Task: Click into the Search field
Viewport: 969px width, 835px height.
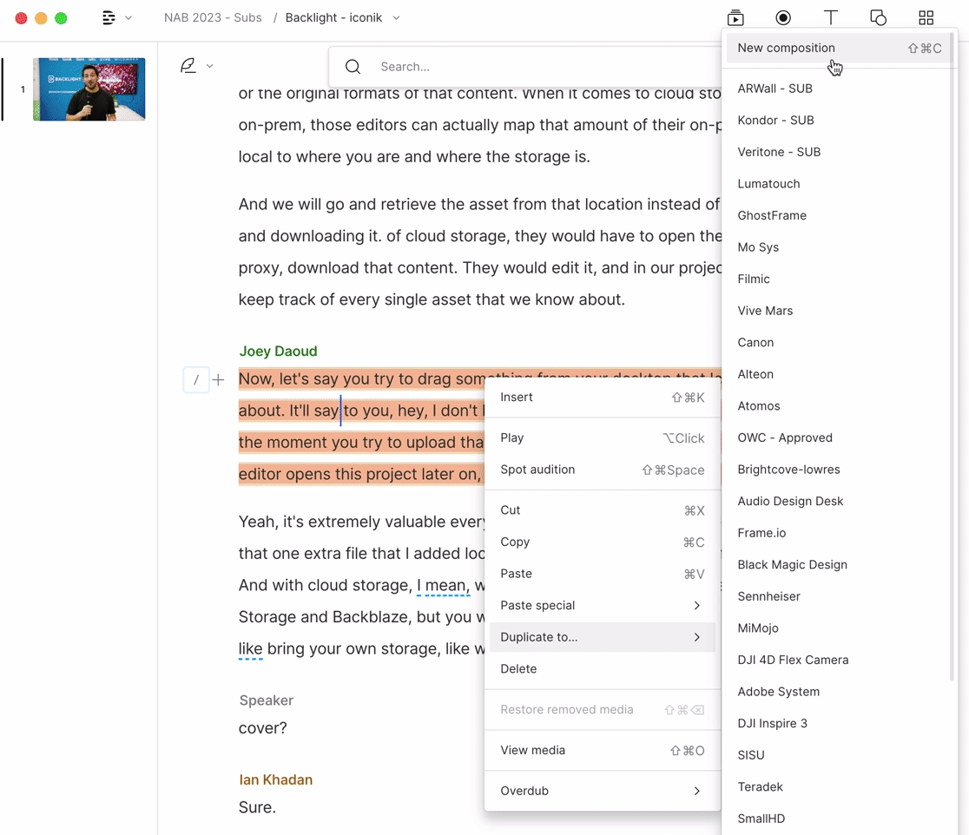Action: pyautogui.click(x=525, y=67)
